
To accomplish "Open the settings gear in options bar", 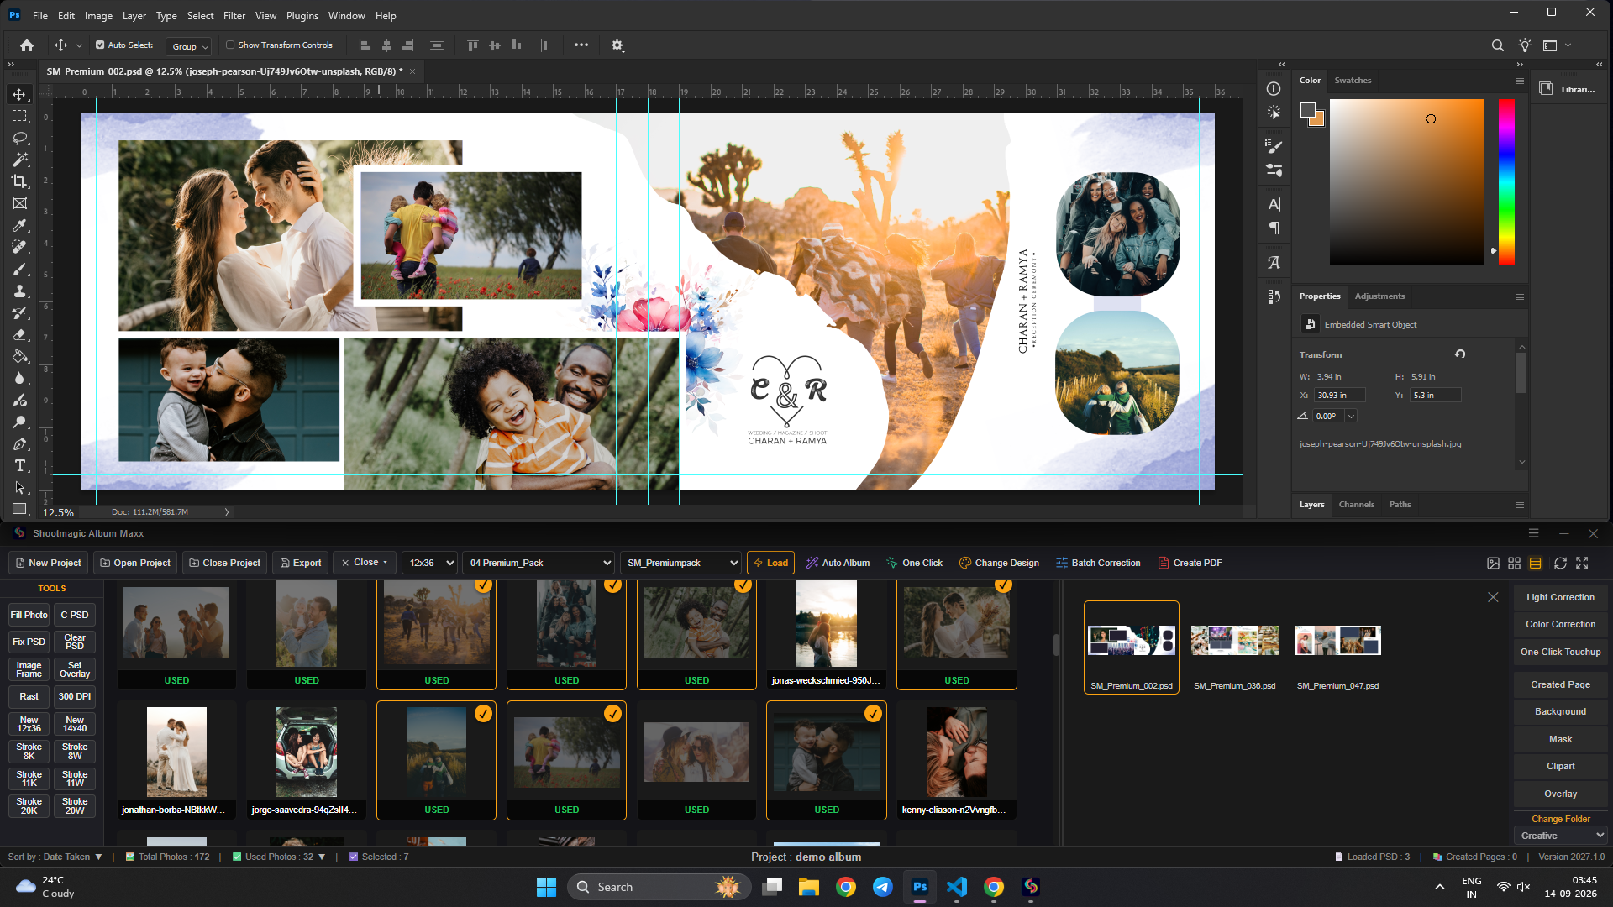I will 617,45.
